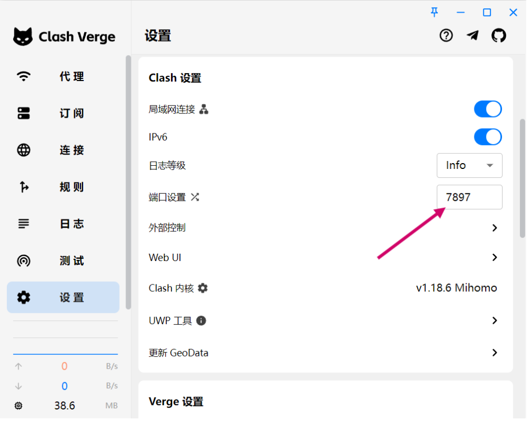Click the 端口设置 port field 7897
This screenshot has width=529, height=421.
pyautogui.click(x=469, y=197)
